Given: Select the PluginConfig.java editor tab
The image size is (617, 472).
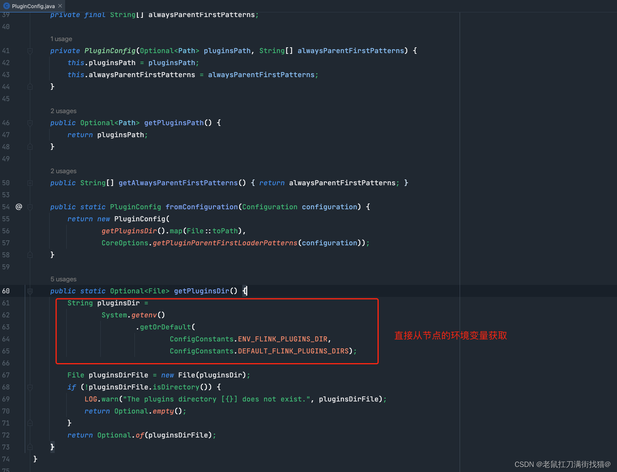Looking at the screenshot, I should coord(33,6).
